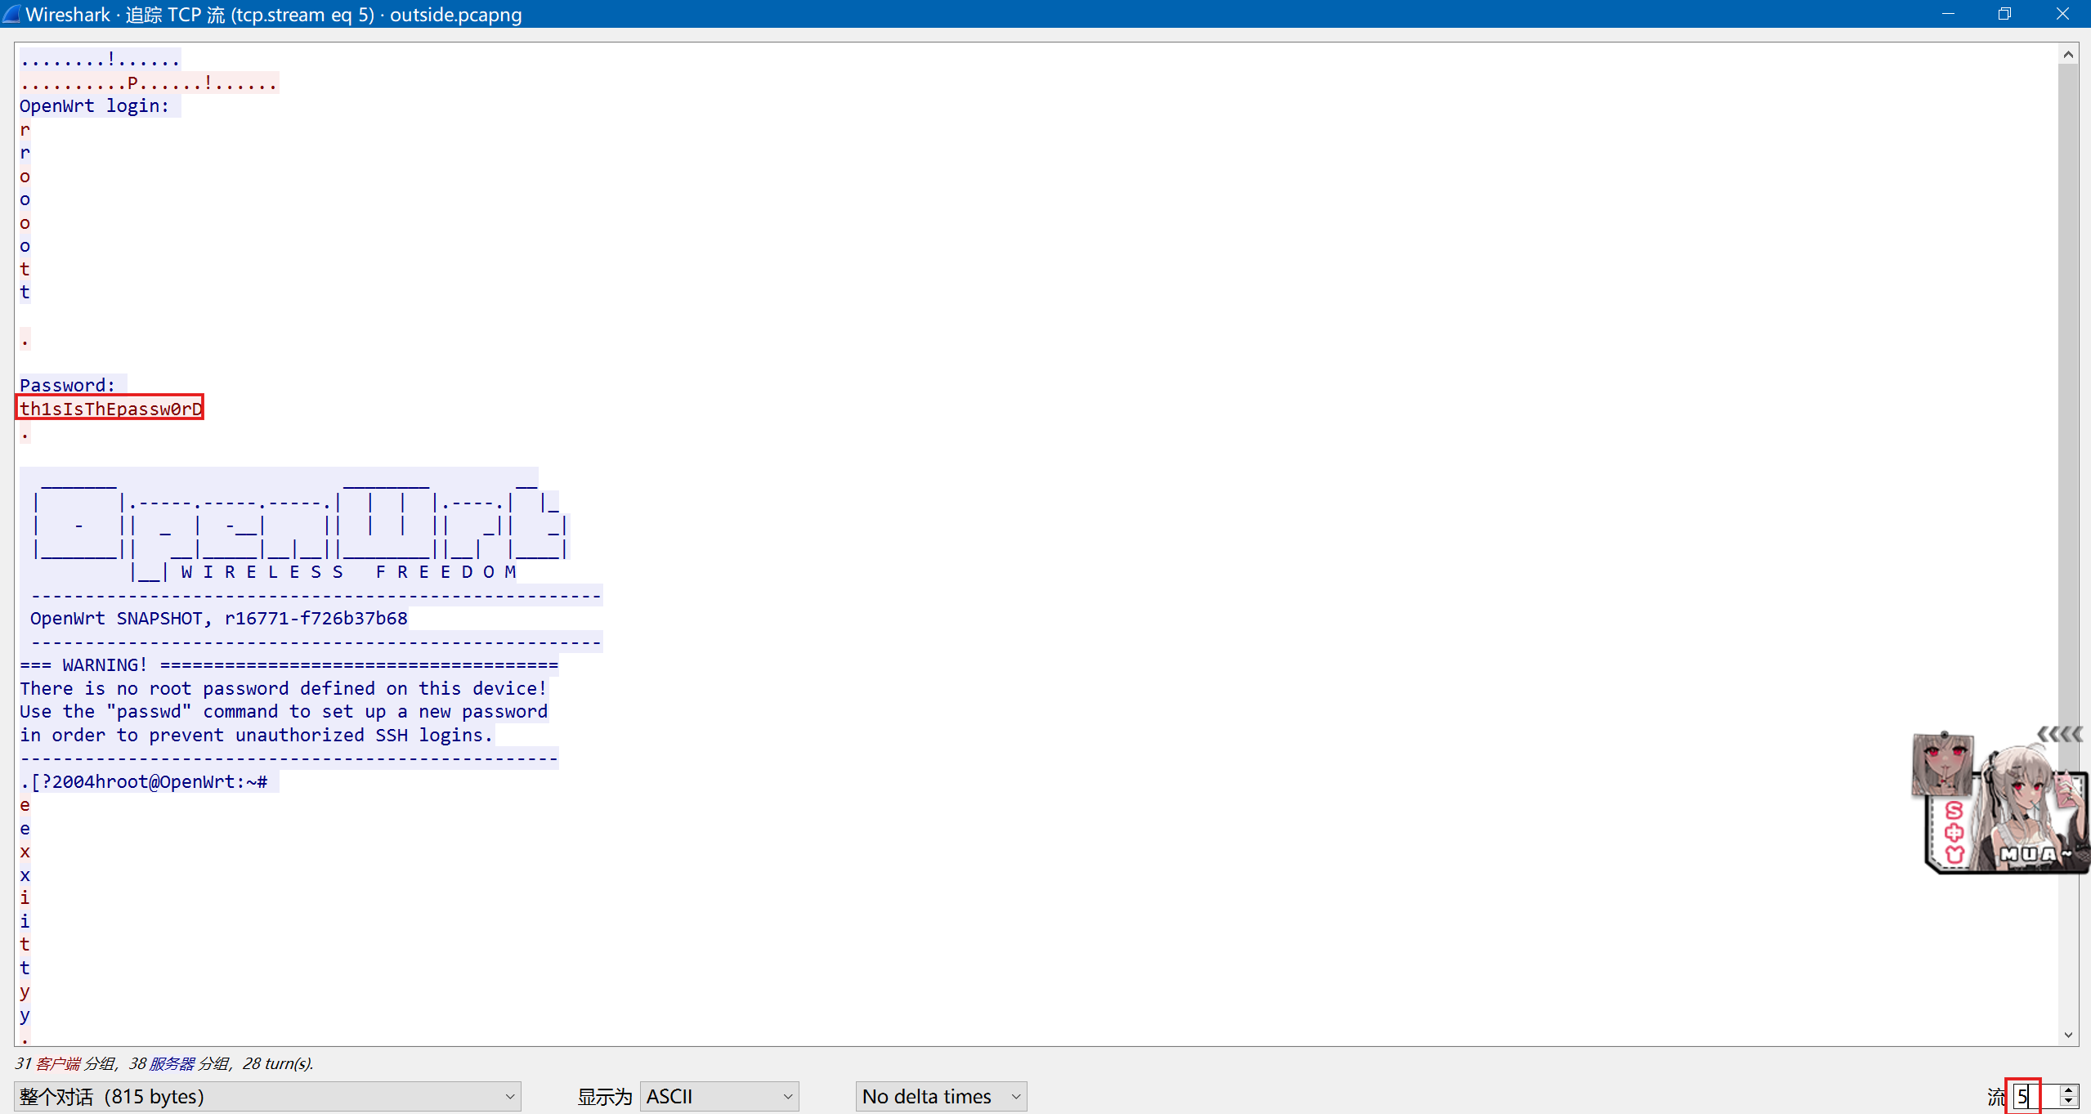Increase the stream number with up stepper
2091x1114 pixels.
[2069, 1090]
